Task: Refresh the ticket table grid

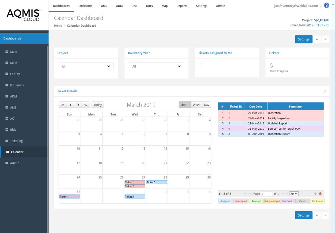Action: coord(315,194)
